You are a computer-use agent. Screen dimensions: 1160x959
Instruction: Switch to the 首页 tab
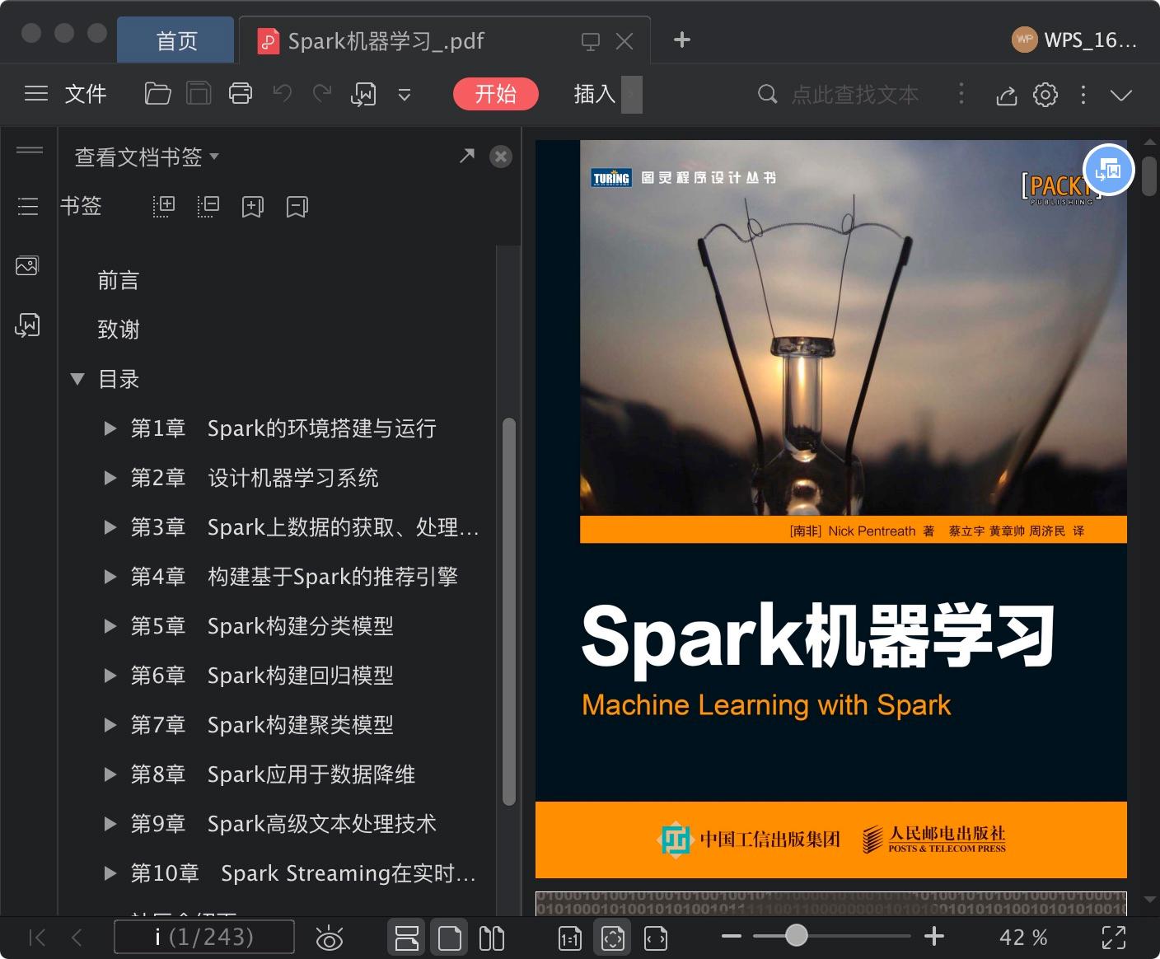(176, 40)
